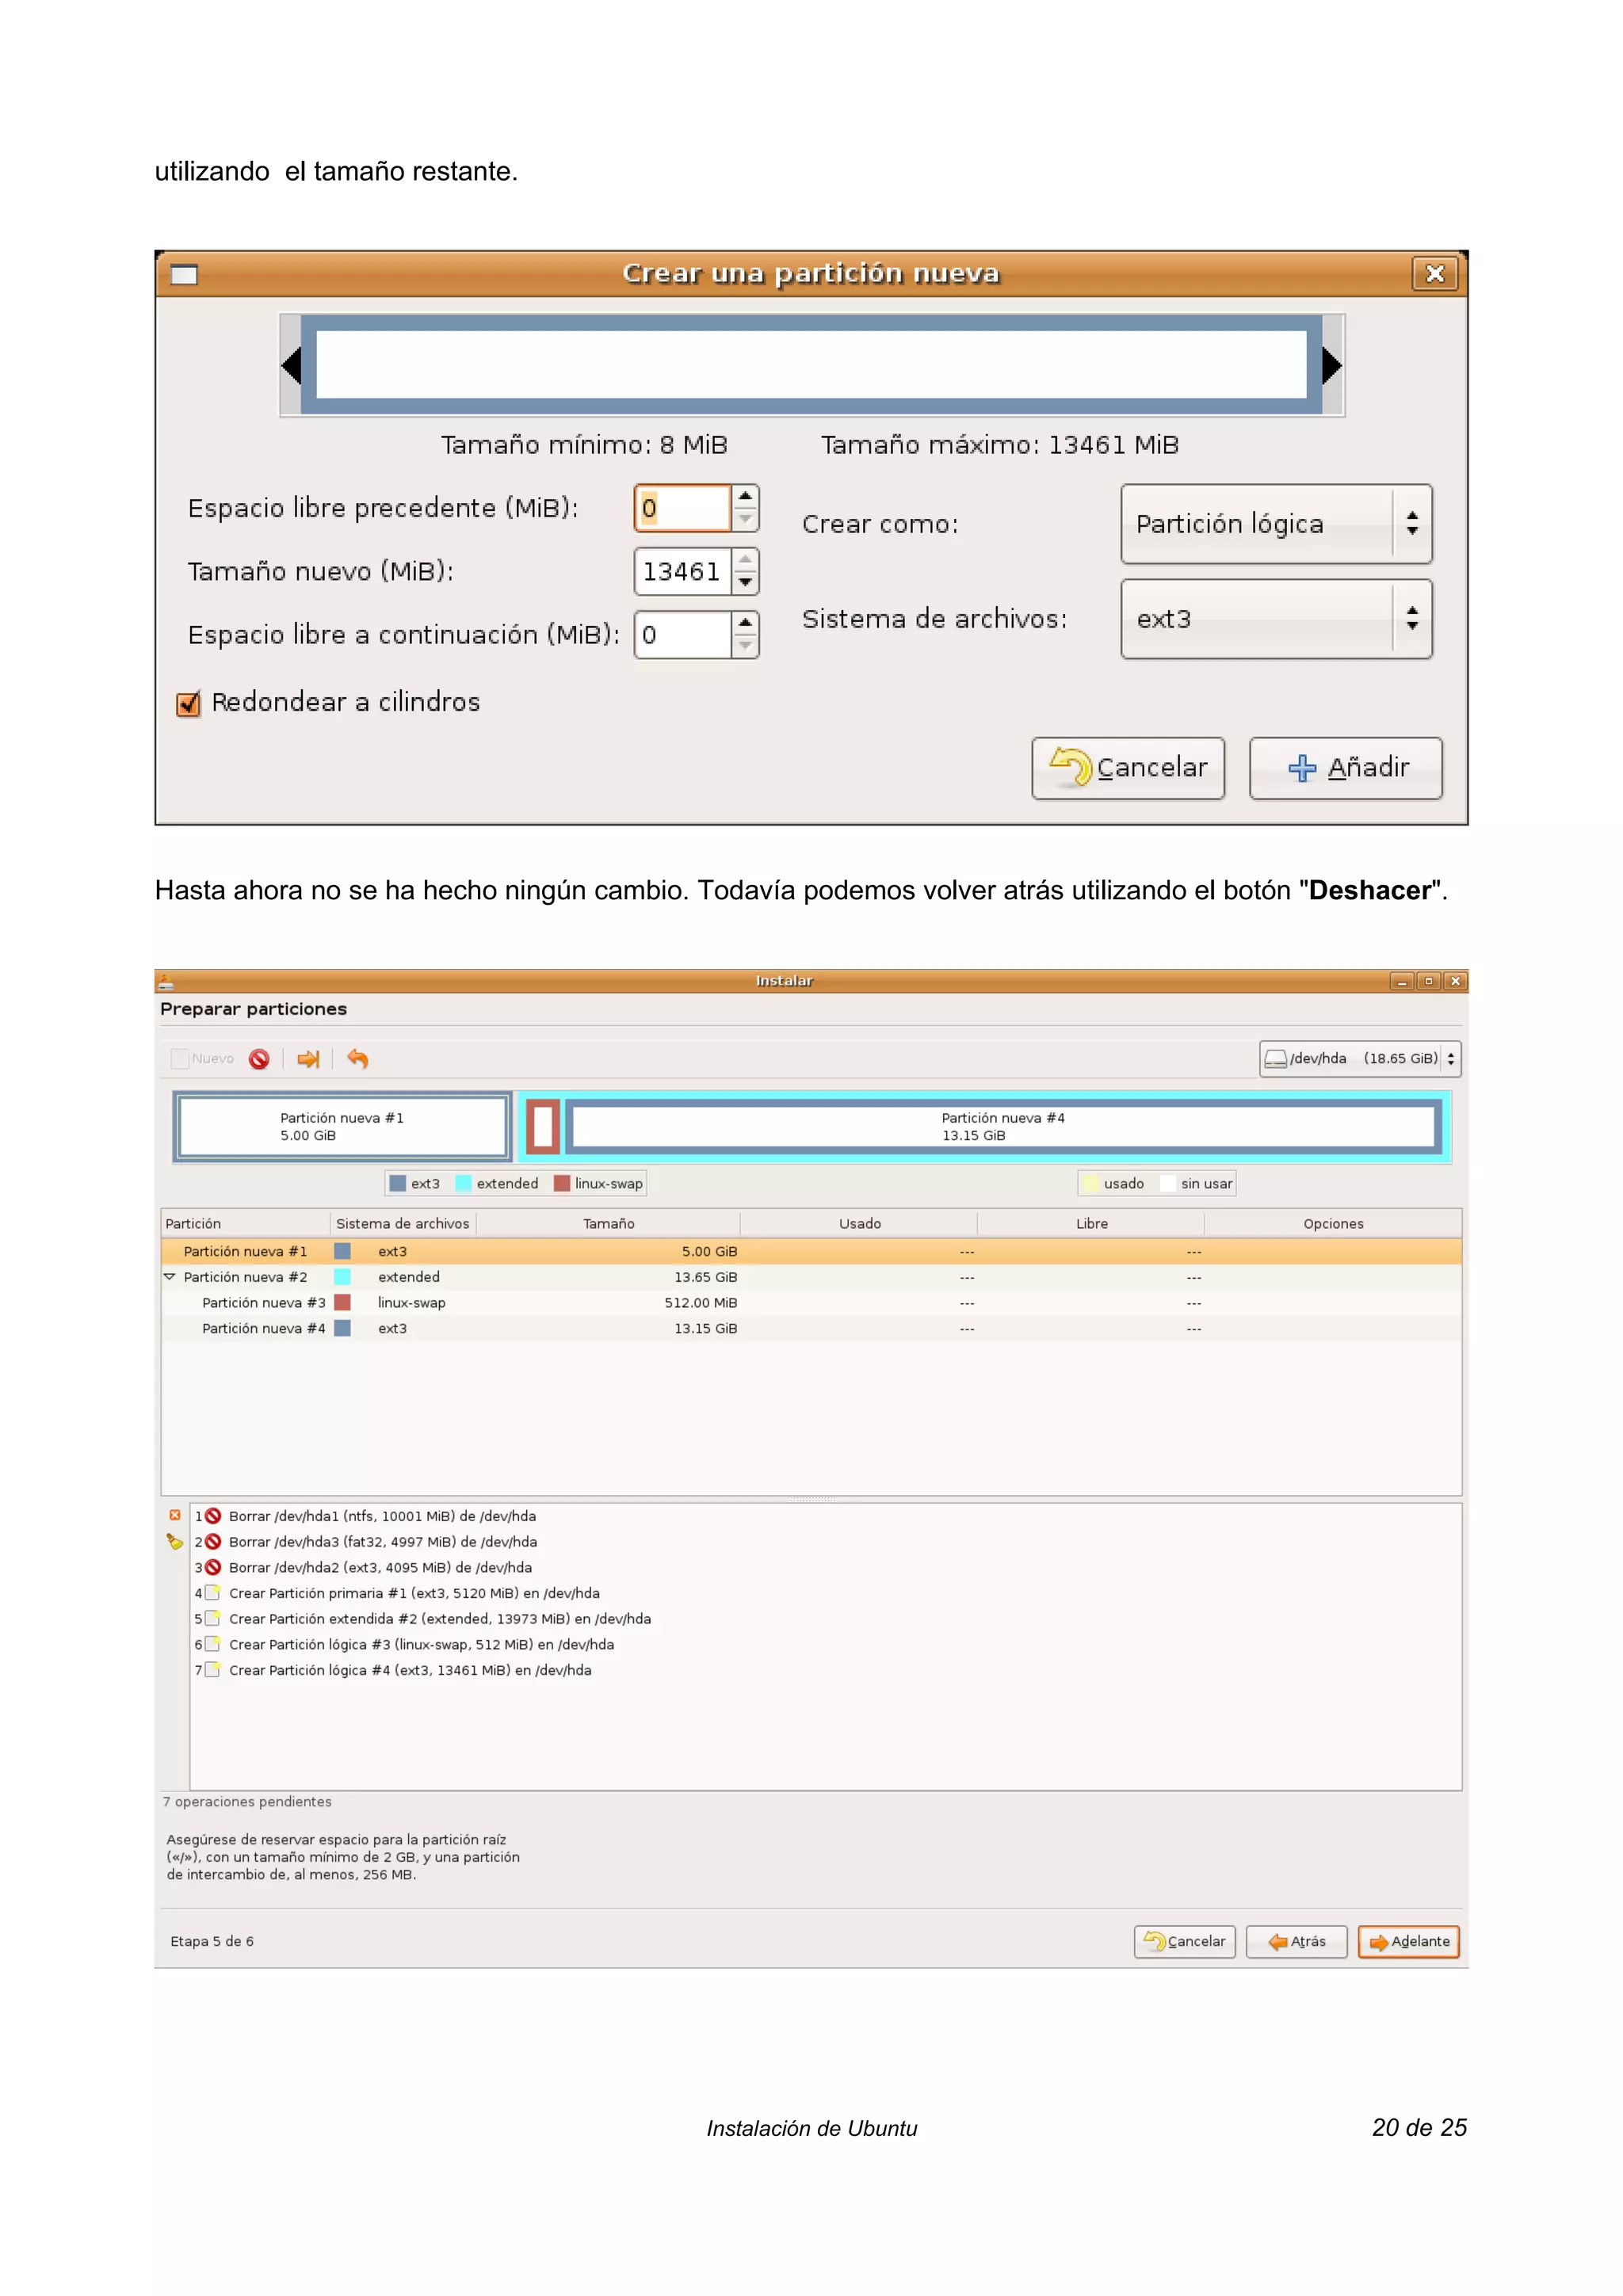Click '512.00 MiB' size cell

click(x=700, y=1303)
